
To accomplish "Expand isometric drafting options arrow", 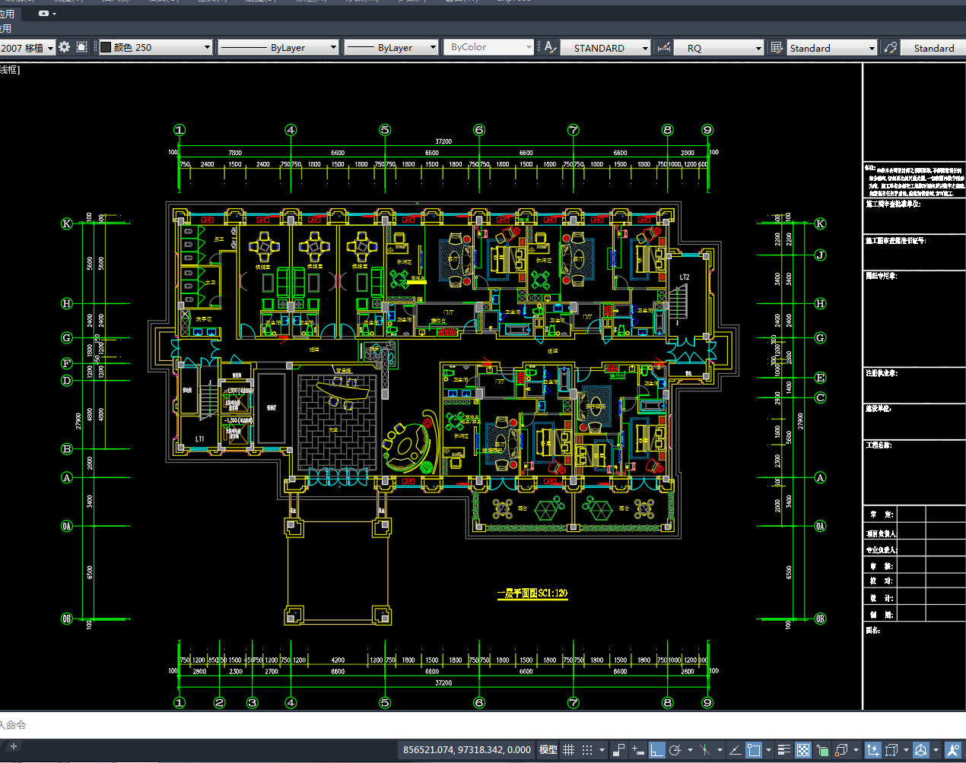I will point(720,751).
